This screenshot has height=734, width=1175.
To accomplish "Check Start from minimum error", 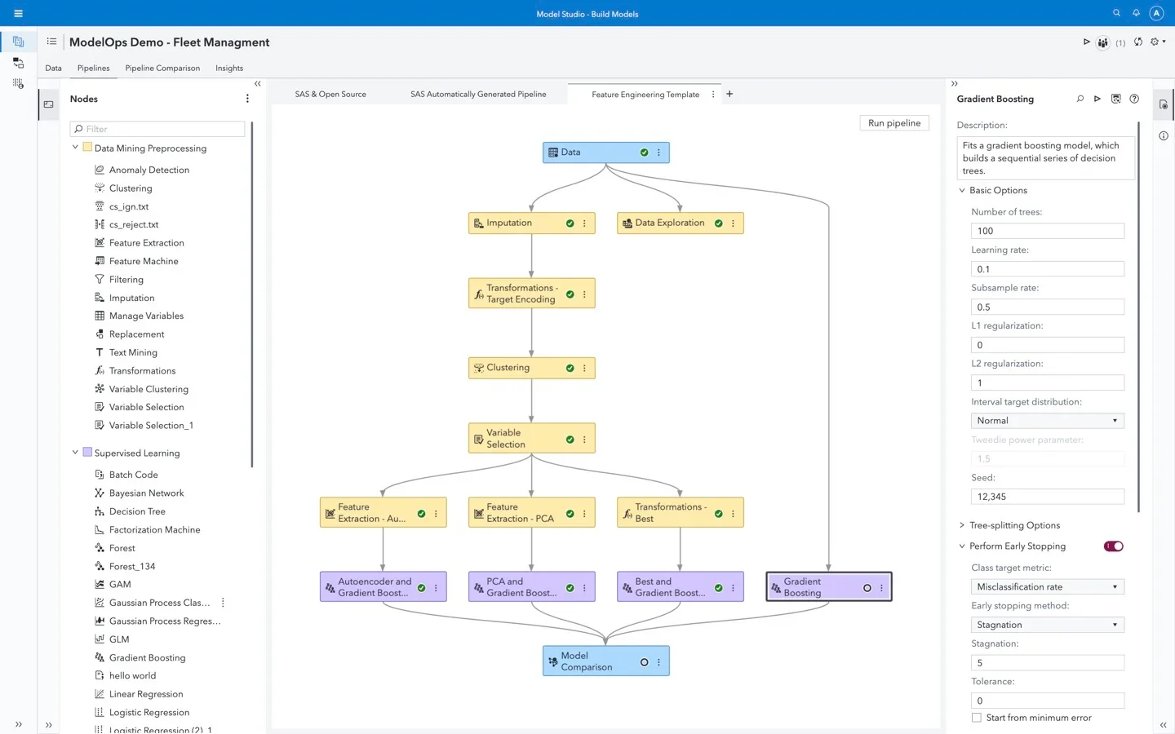I will point(977,718).
